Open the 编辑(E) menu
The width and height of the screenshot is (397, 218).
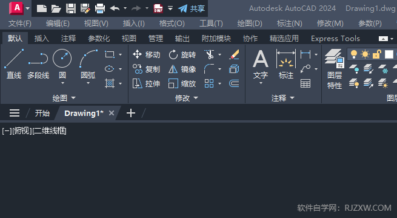point(58,24)
